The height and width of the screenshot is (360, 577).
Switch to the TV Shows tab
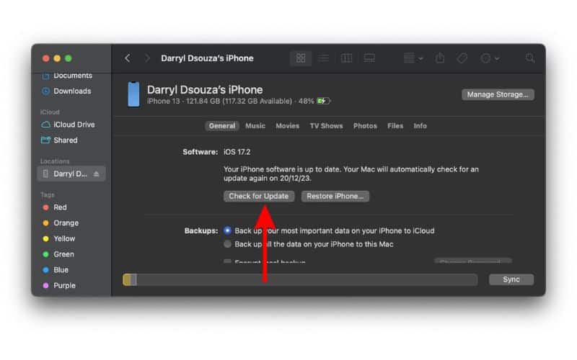pyautogui.click(x=327, y=126)
